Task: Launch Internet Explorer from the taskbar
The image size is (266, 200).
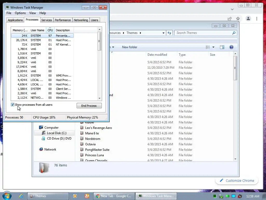Action: coord(21,196)
